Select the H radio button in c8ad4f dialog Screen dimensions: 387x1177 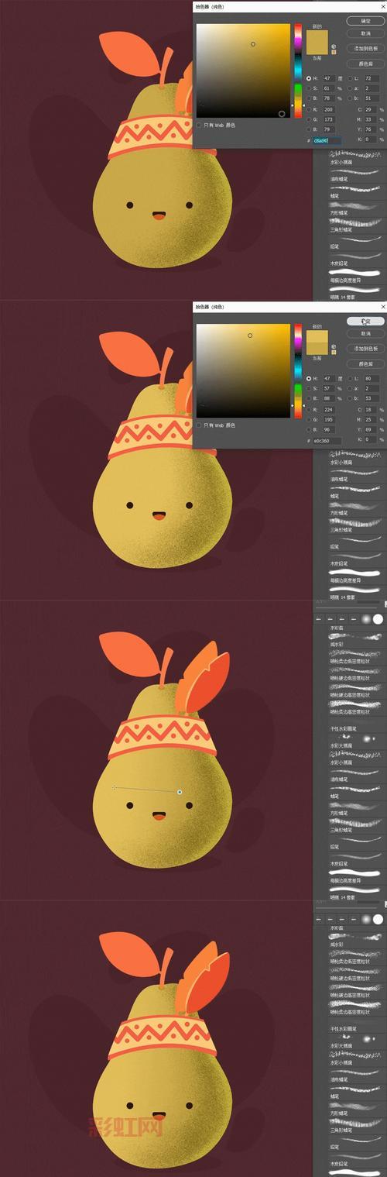pos(309,78)
